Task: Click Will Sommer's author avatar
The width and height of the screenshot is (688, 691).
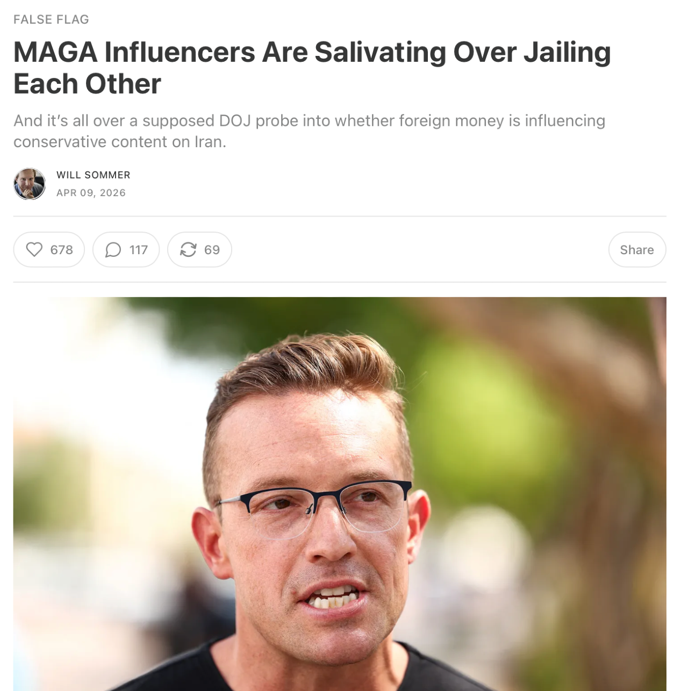Action: click(x=30, y=184)
